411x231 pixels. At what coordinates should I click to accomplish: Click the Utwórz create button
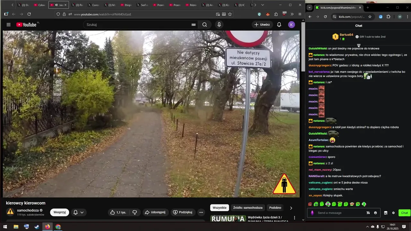pos(262,25)
